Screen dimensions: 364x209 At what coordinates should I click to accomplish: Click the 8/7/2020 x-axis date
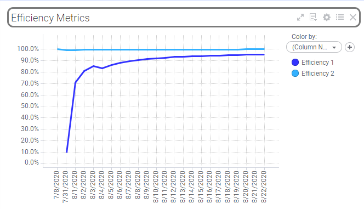pyautogui.click(x=129, y=185)
